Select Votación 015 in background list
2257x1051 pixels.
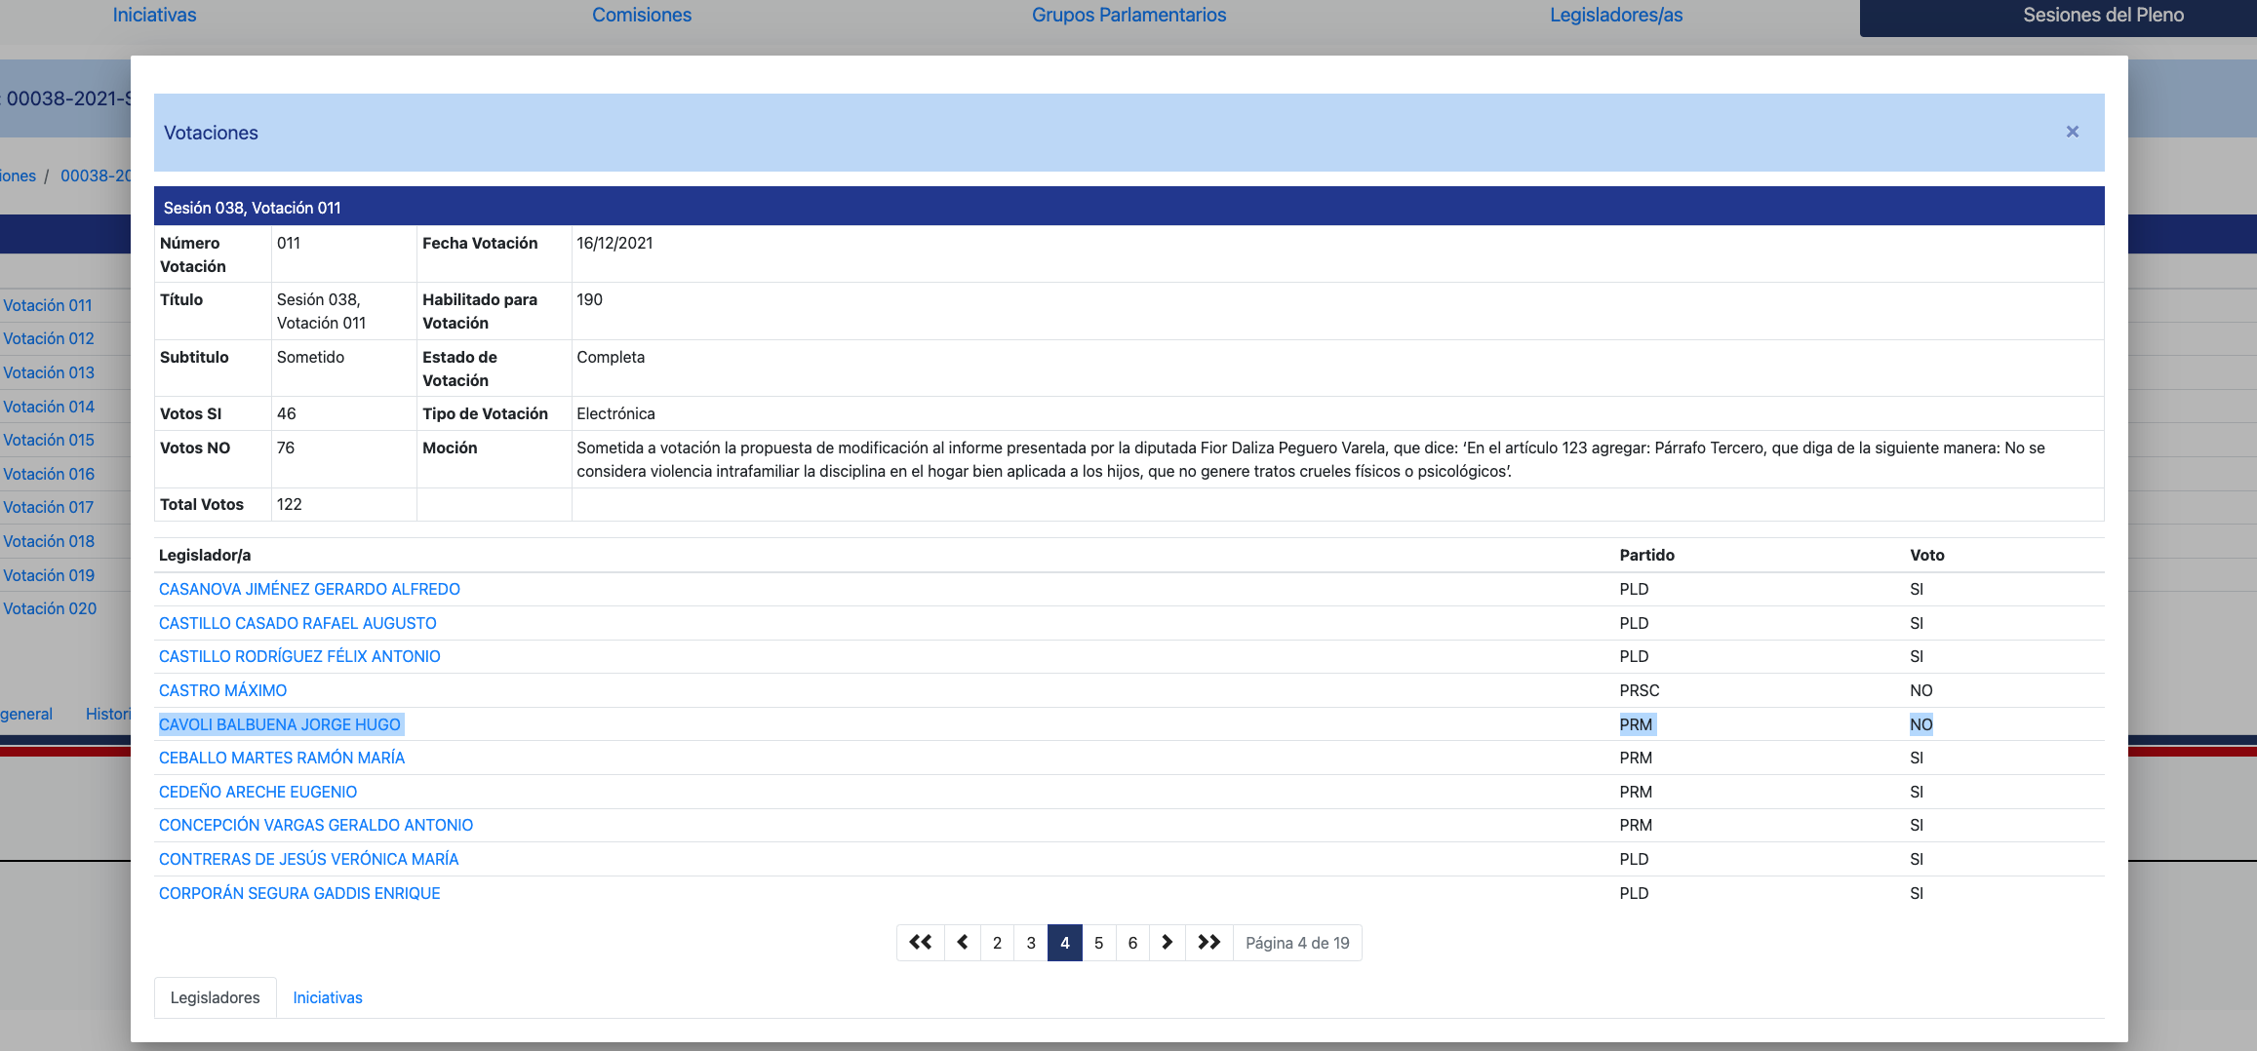click(x=49, y=440)
